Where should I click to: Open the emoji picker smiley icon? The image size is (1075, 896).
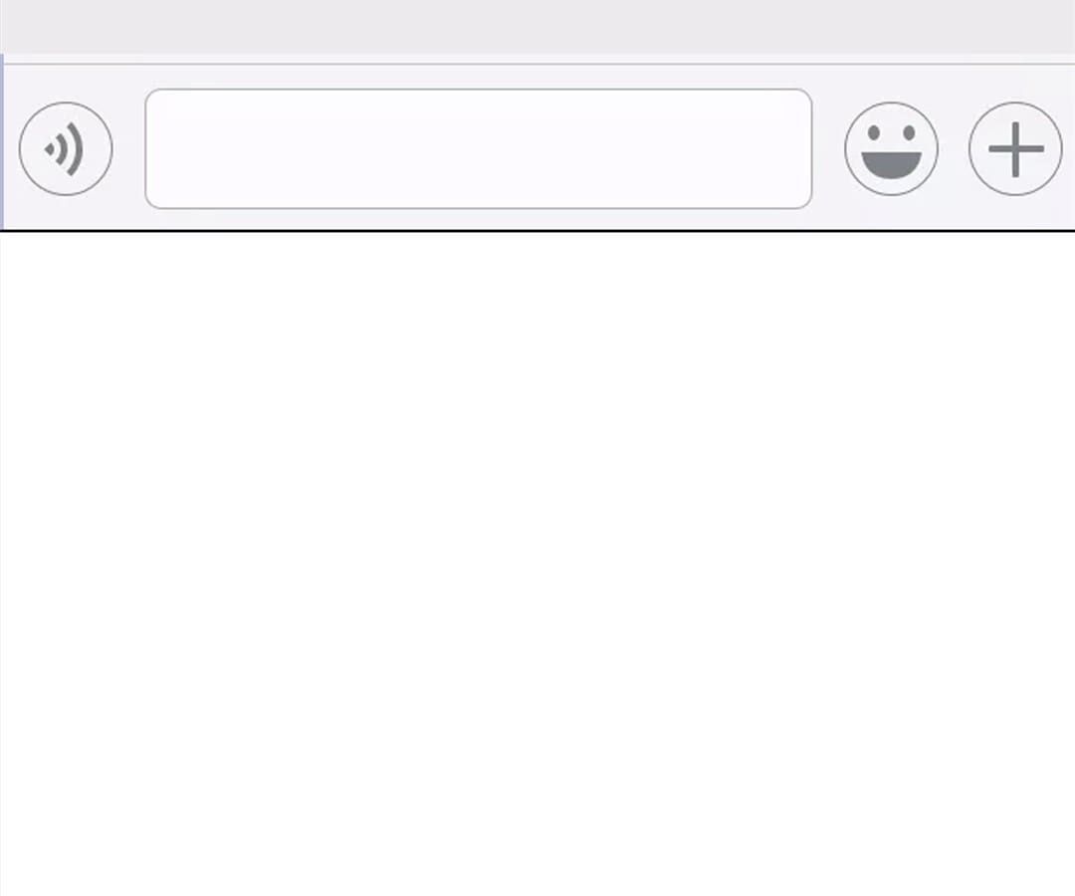(891, 148)
